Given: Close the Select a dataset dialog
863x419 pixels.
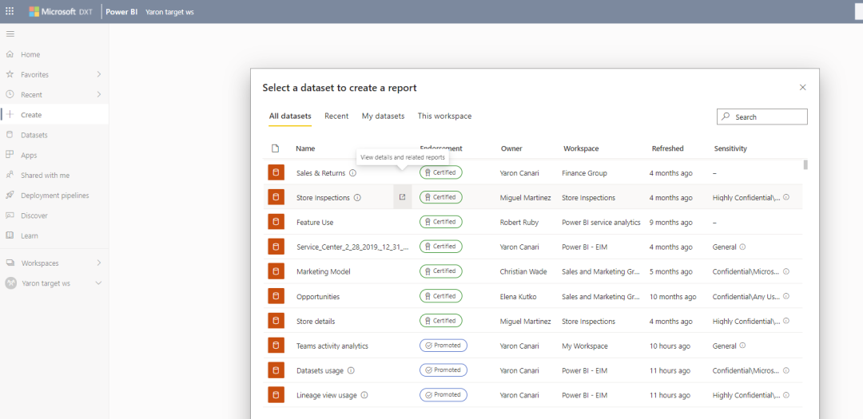Looking at the screenshot, I should click(802, 88).
